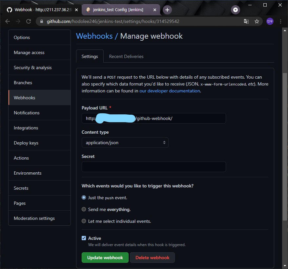This screenshot has width=288, height=269.
Task: Open Integrations settings
Action: tap(39, 128)
